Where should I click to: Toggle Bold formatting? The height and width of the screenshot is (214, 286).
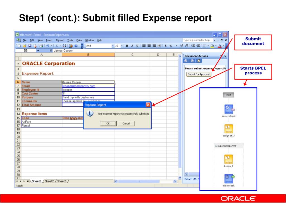(x=127, y=46)
